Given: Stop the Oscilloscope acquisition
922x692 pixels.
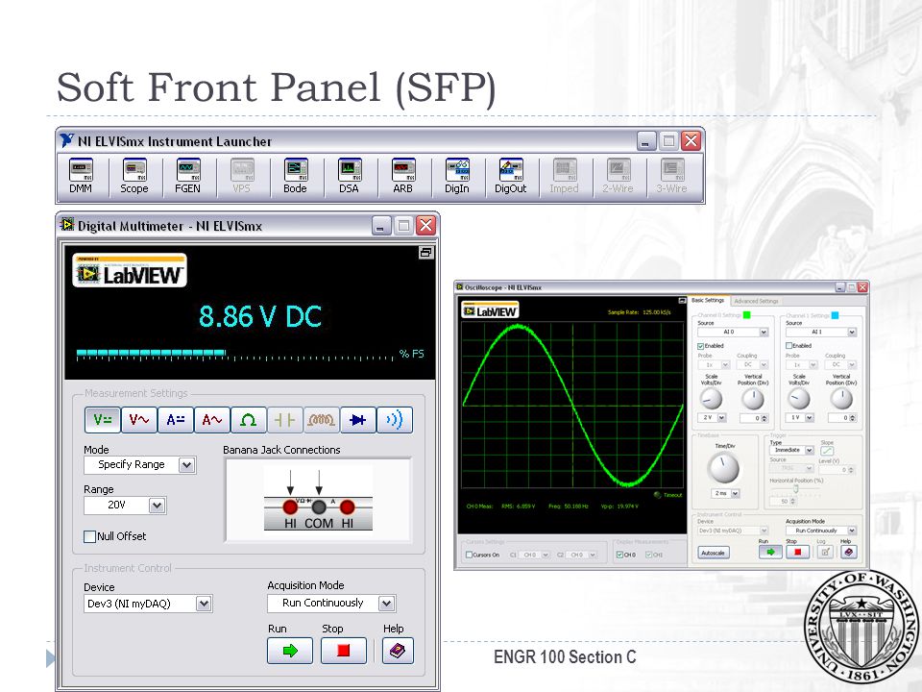Looking at the screenshot, I should pyautogui.click(x=798, y=552).
